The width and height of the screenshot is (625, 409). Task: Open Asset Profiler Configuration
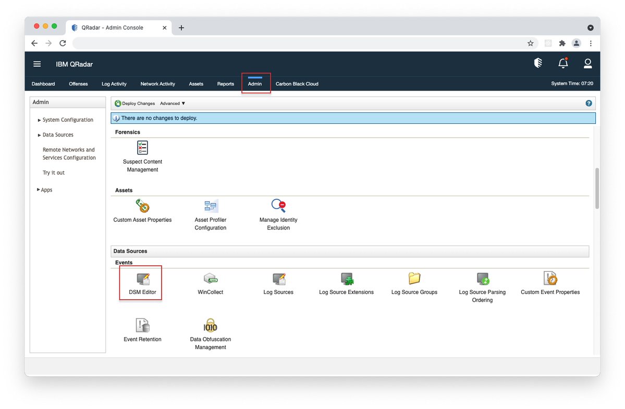point(210,215)
